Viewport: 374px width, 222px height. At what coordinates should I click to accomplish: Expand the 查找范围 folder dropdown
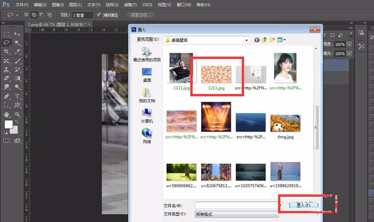click(246, 40)
